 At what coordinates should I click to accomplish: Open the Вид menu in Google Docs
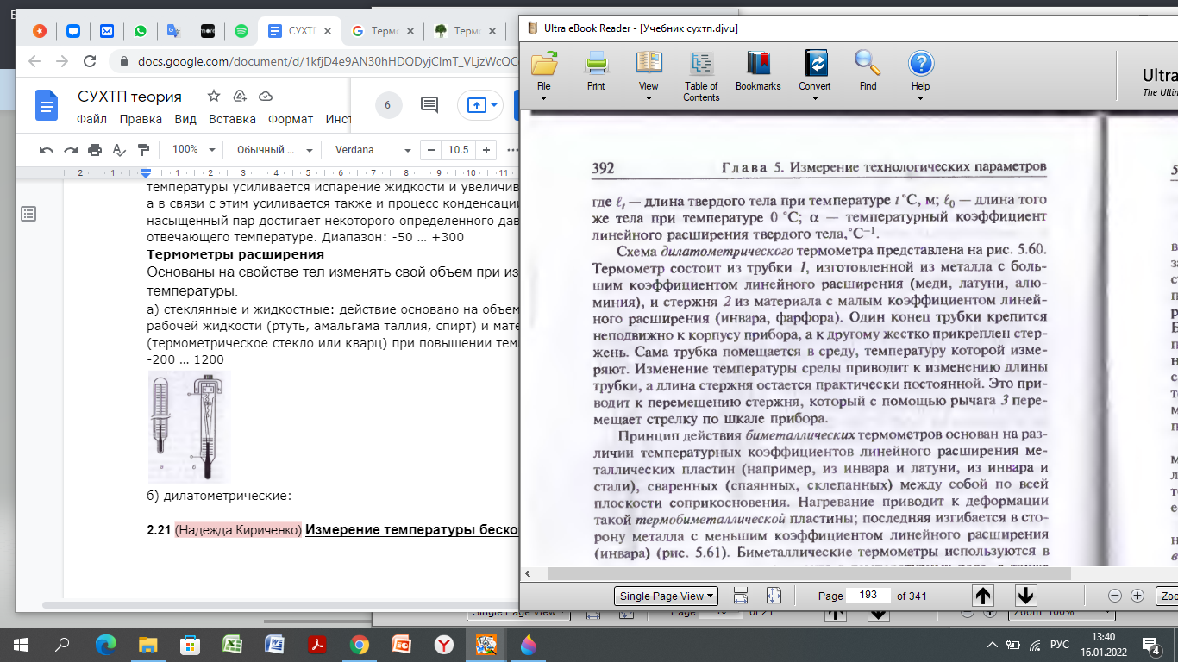click(x=185, y=119)
